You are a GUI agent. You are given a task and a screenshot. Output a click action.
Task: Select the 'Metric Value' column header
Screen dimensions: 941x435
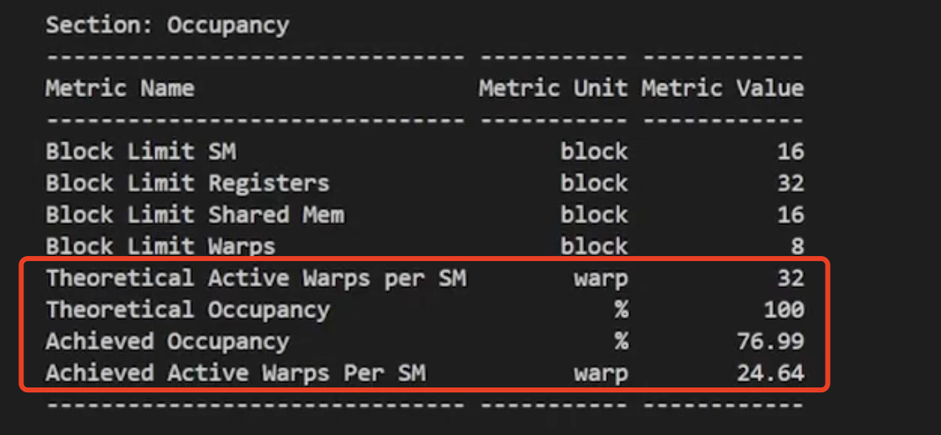tap(723, 89)
